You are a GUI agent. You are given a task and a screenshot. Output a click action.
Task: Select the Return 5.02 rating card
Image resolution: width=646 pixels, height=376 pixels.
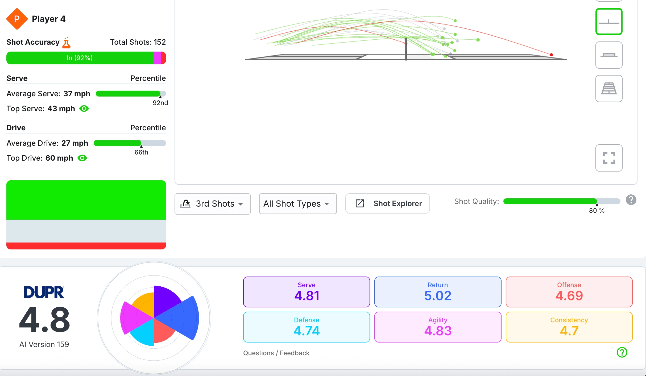pos(438,292)
